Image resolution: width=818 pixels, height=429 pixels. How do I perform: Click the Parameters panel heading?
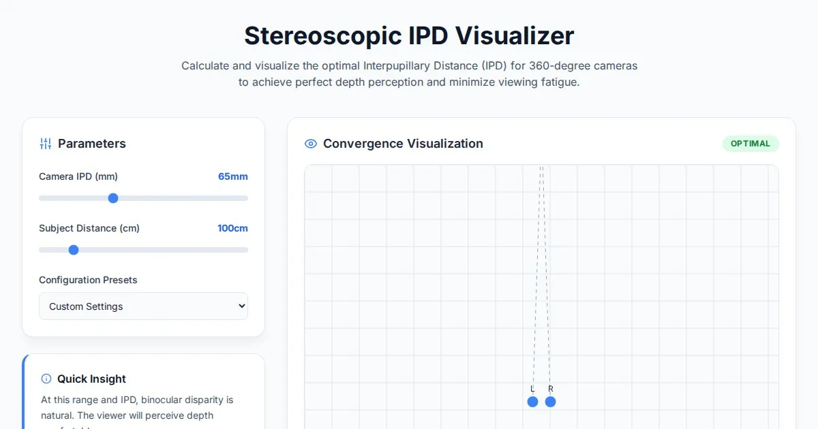(x=92, y=144)
